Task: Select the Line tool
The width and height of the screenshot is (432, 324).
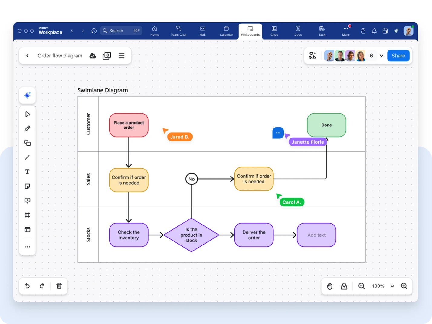Action: pos(27,157)
